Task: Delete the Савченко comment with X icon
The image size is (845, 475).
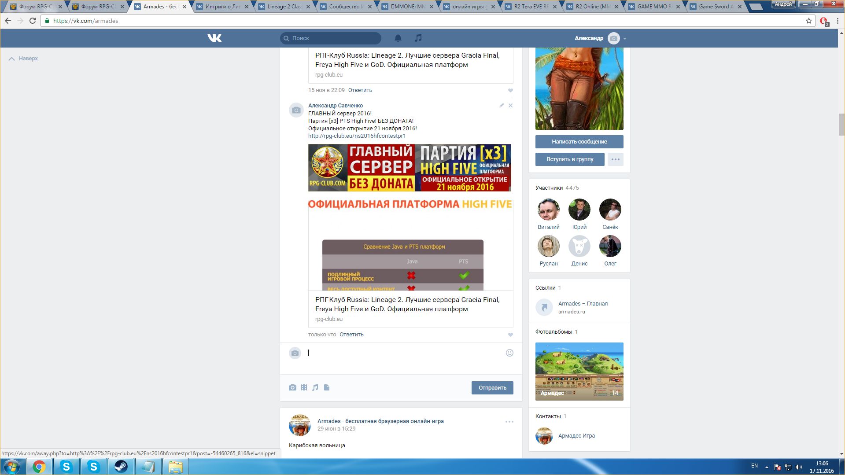Action: (x=510, y=106)
